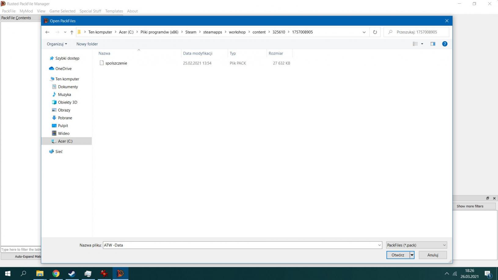The height and width of the screenshot is (280, 498).
Task: Click the Anuluj button
Action: 433,255
